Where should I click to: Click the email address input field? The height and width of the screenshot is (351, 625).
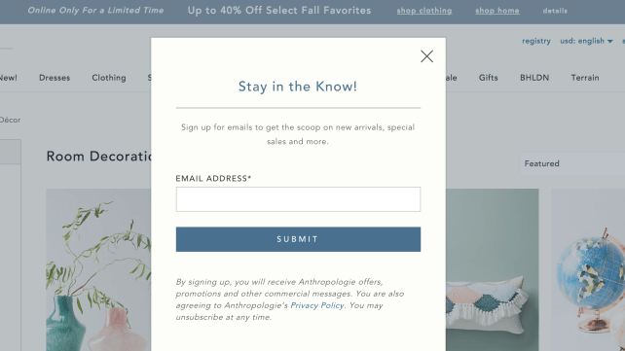(298, 199)
